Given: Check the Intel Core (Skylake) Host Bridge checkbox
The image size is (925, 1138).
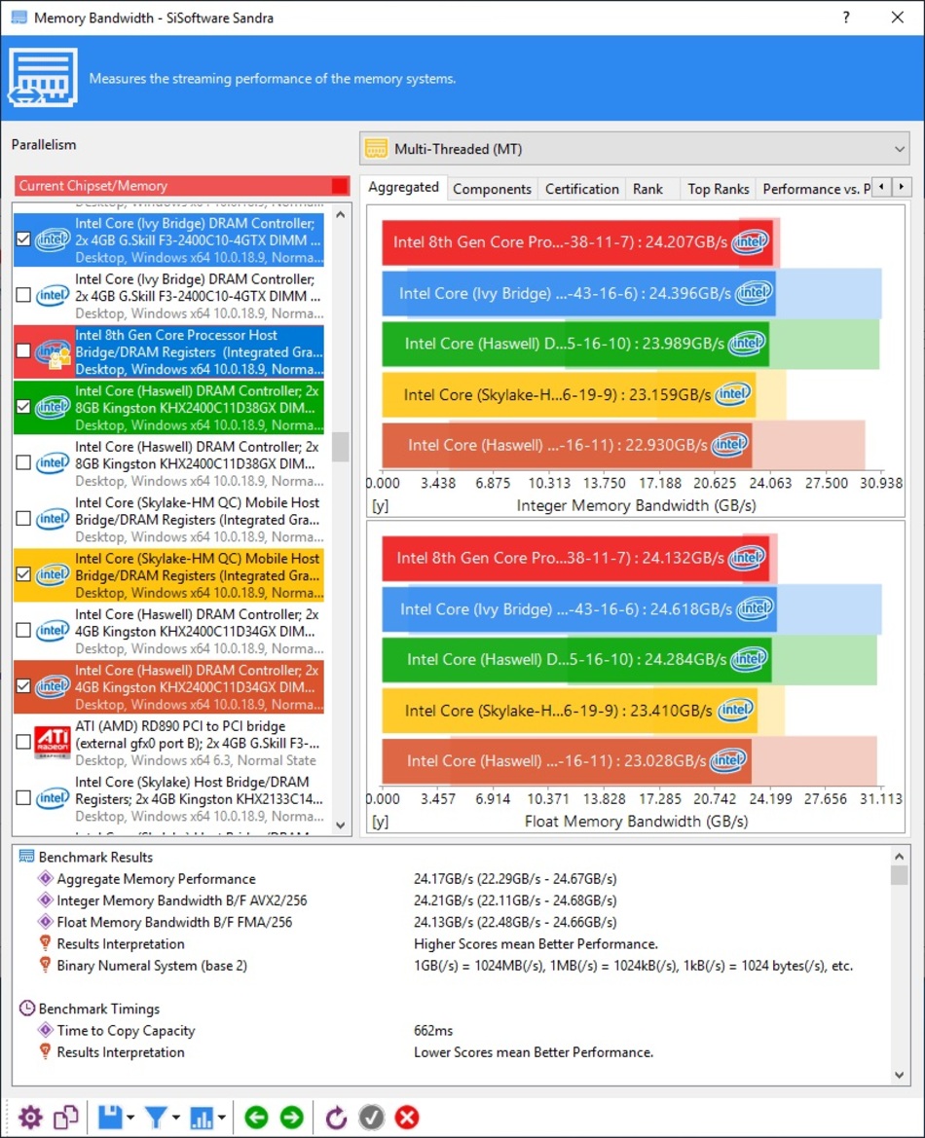Looking at the screenshot, I should [x=23, y=797].
